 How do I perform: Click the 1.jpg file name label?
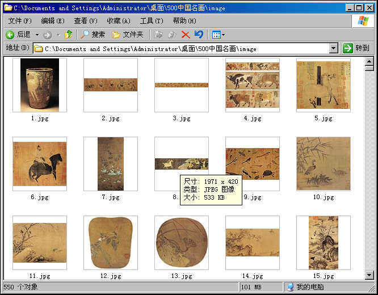(40, 119)
